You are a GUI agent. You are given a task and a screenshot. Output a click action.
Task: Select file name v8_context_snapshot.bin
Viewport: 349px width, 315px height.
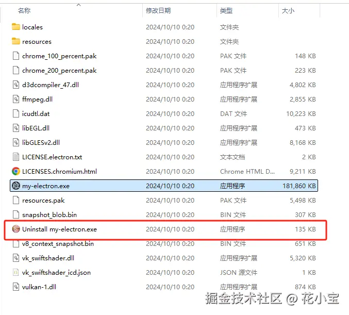coord(58,244)
